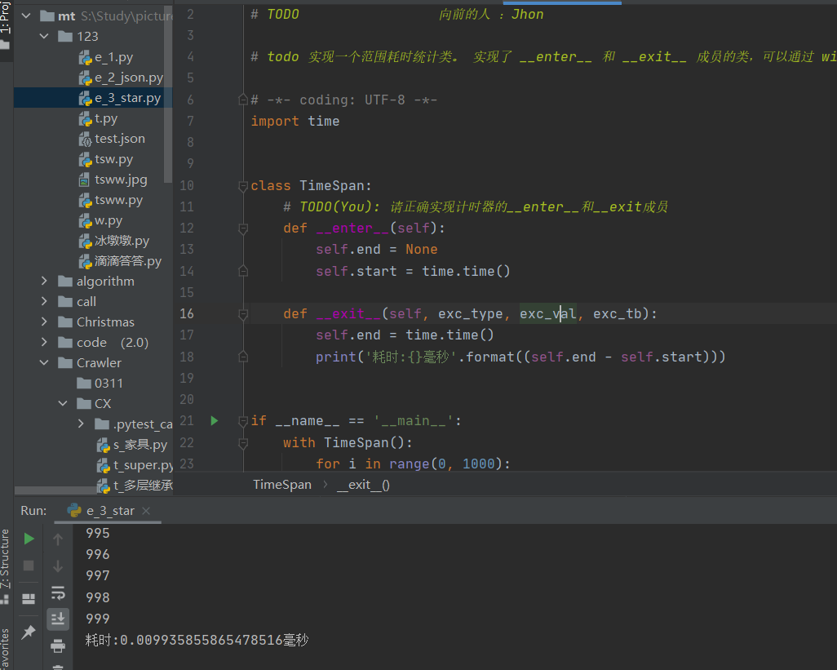Open t.py file

pos(98,118)
